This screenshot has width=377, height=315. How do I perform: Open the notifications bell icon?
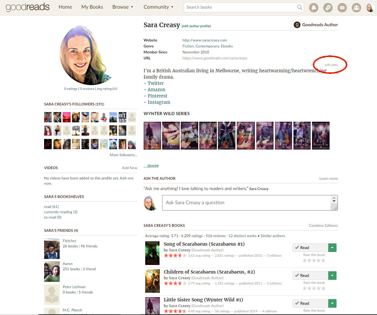point(313,7)
